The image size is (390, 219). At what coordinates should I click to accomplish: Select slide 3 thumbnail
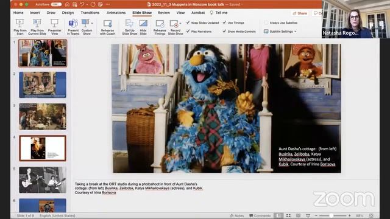tap(43, 116)
